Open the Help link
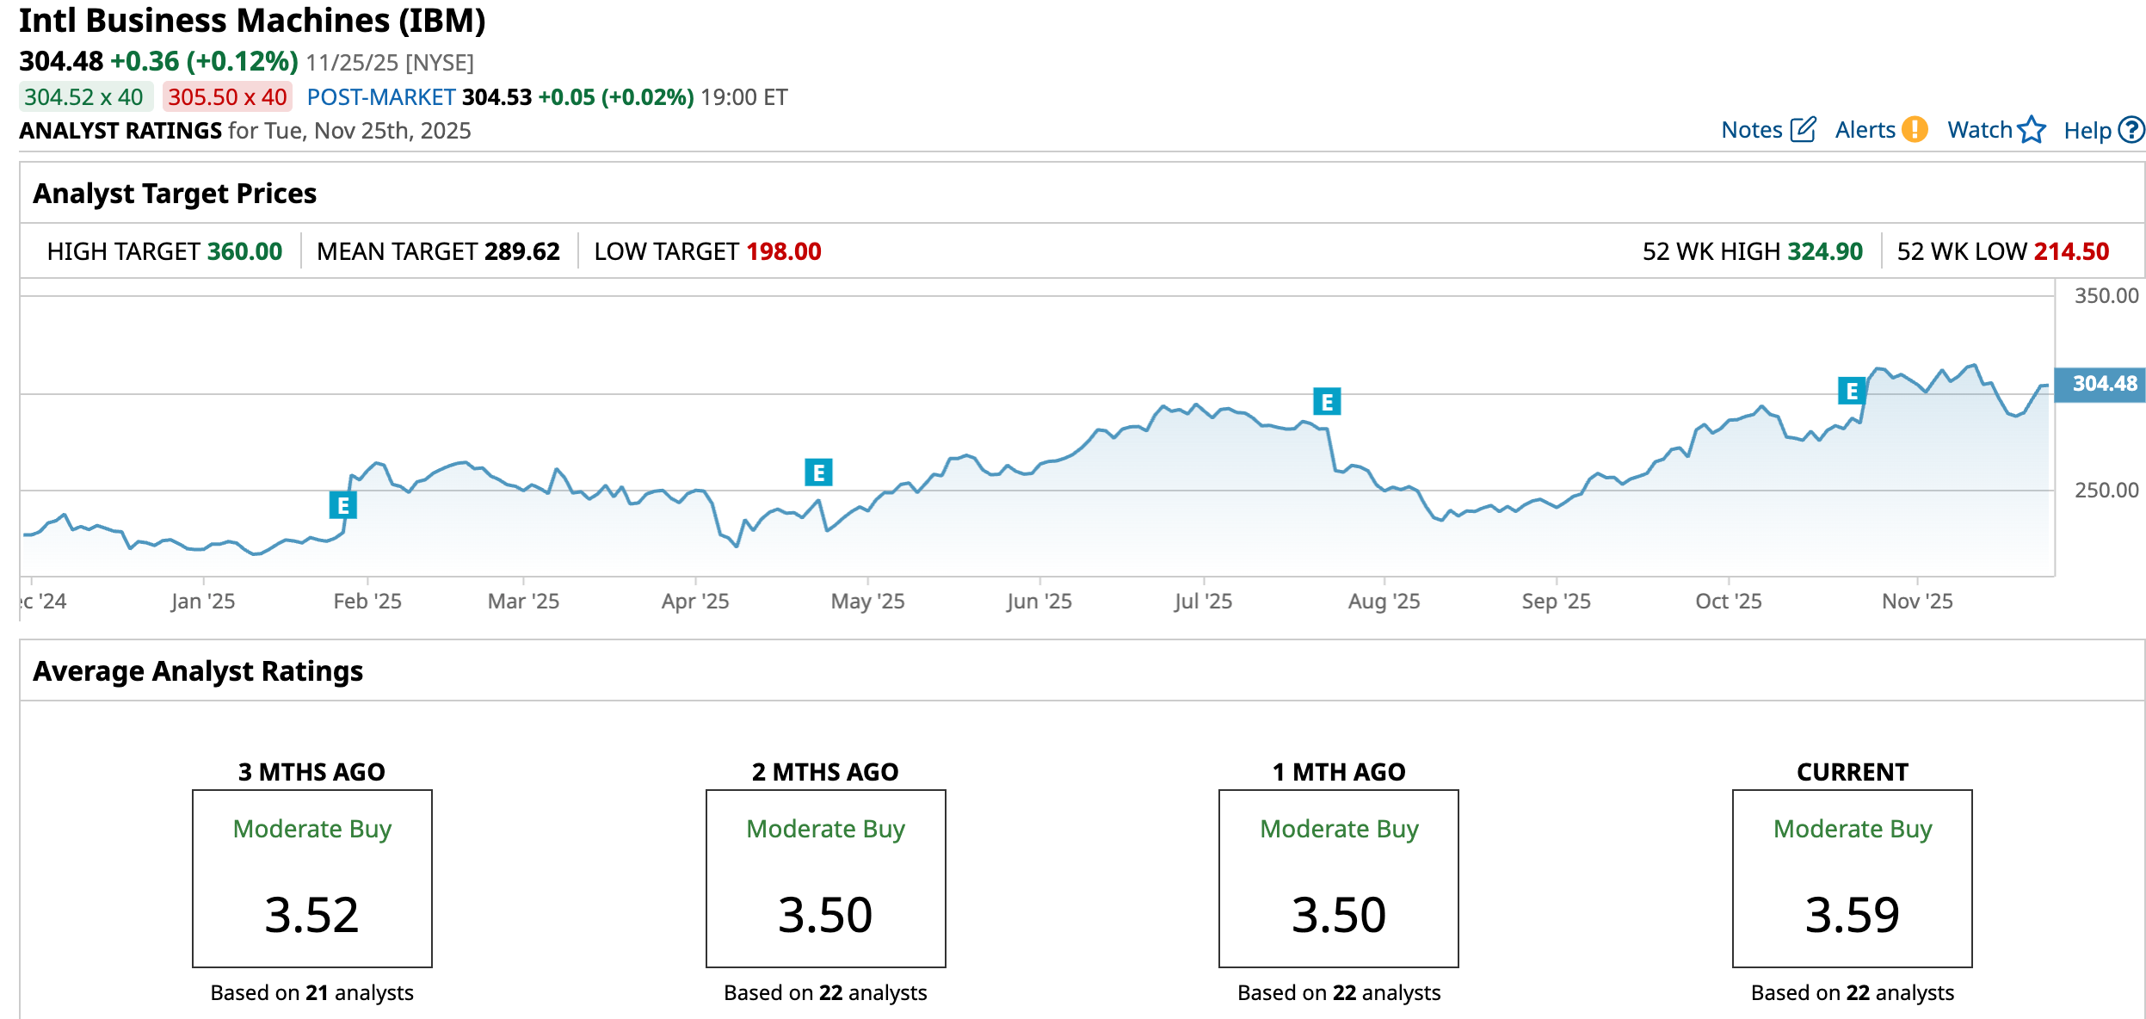This screenshot has height=1019, width=2146. (2087, 131)
